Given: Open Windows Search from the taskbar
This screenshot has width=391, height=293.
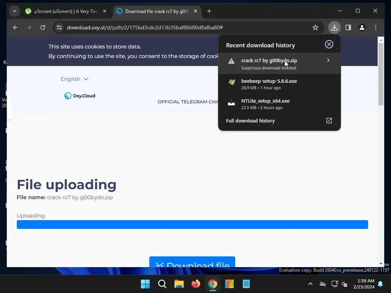Looking at the screenshot, I should pyautogui.click(x=162, y=284).
